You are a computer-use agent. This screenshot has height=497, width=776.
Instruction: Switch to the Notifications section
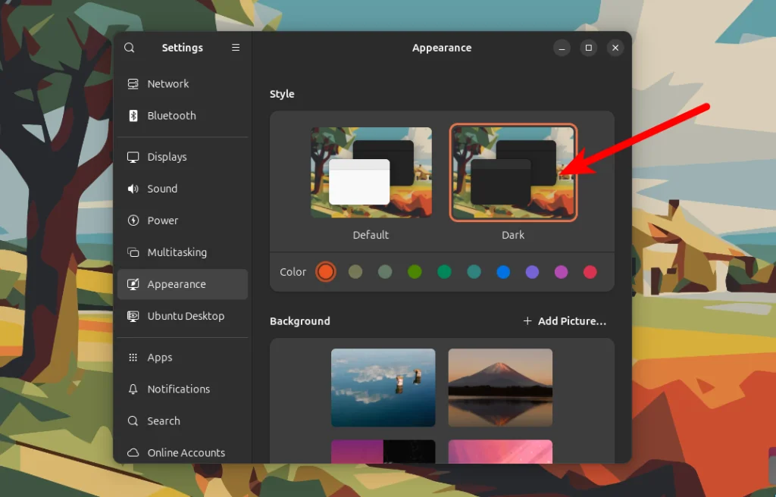pos(179,389)
